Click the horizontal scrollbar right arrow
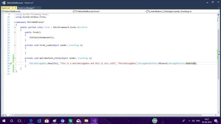Image resolution: width=221 pixels, height=124 pixels. coord(216,115)
